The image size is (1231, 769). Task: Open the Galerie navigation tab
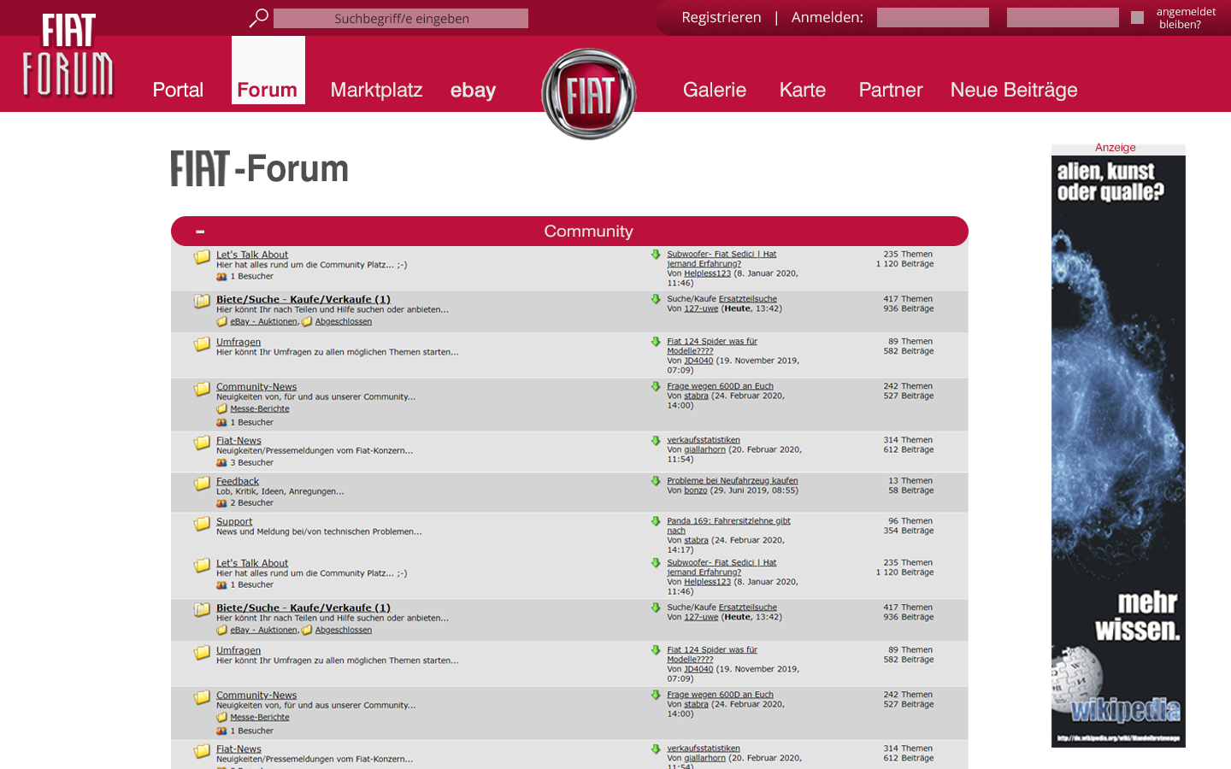coord(715,90)
